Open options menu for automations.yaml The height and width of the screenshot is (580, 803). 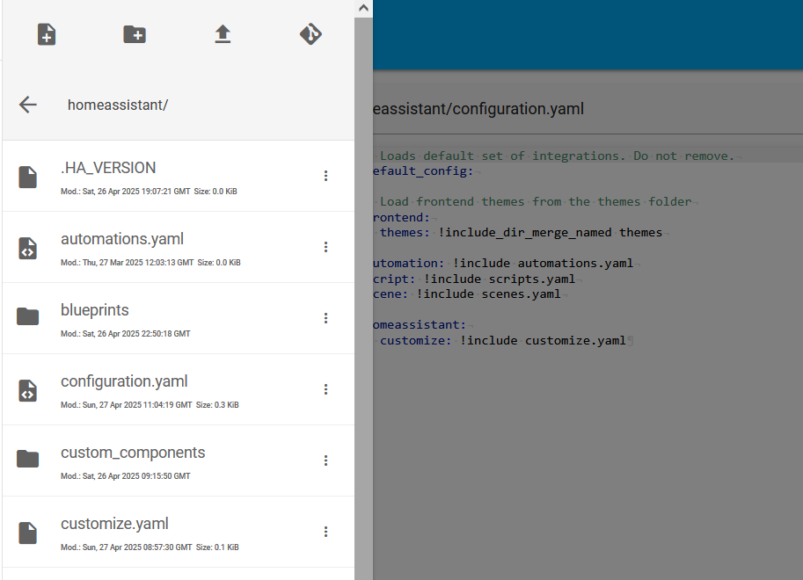click(x=325, y=247)
